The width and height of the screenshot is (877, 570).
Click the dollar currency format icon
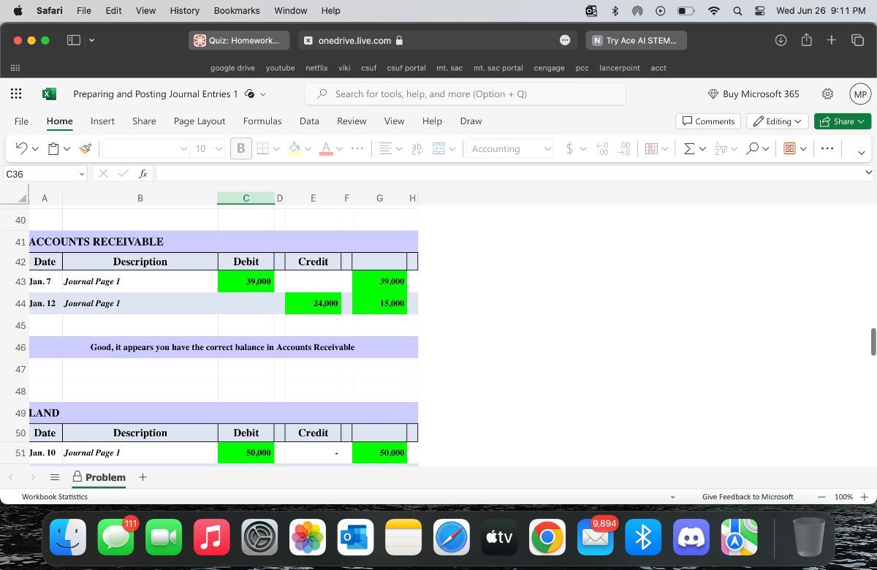click(x=569, y=148)
